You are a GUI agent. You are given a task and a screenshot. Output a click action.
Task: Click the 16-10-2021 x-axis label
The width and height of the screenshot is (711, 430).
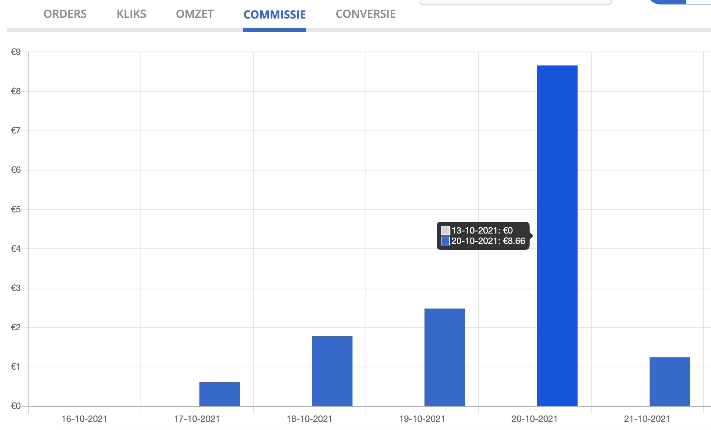(84, 419)
